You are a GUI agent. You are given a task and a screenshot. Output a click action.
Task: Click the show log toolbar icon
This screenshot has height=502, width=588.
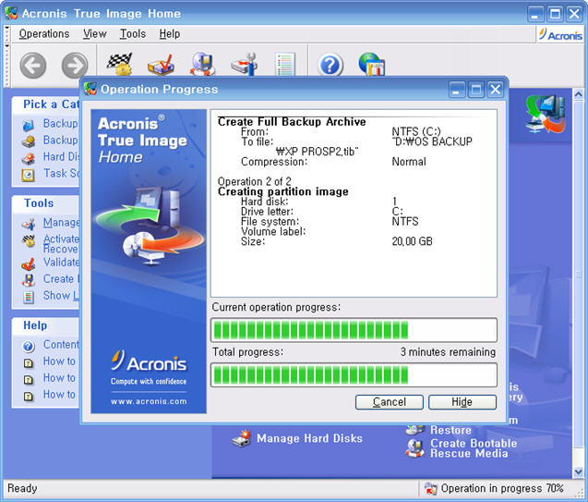285,64
